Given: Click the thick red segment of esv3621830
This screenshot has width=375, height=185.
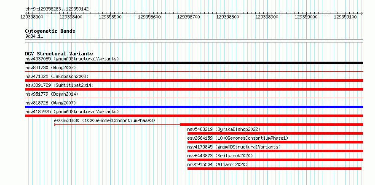Looking at the screenshot, I should 271,125.
